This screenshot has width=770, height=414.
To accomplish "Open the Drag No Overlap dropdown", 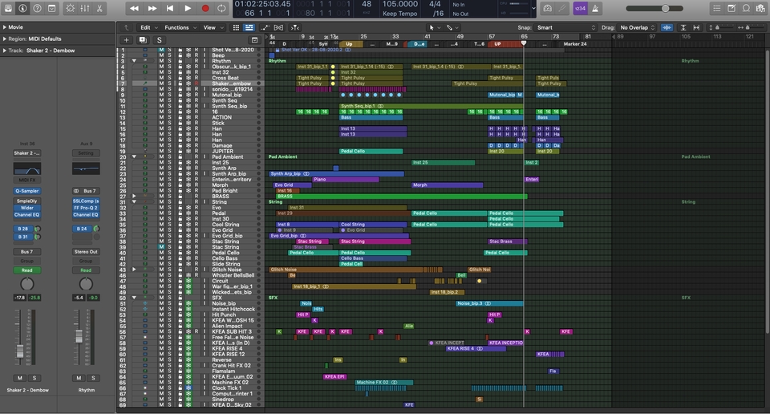I will coord(638,27).
